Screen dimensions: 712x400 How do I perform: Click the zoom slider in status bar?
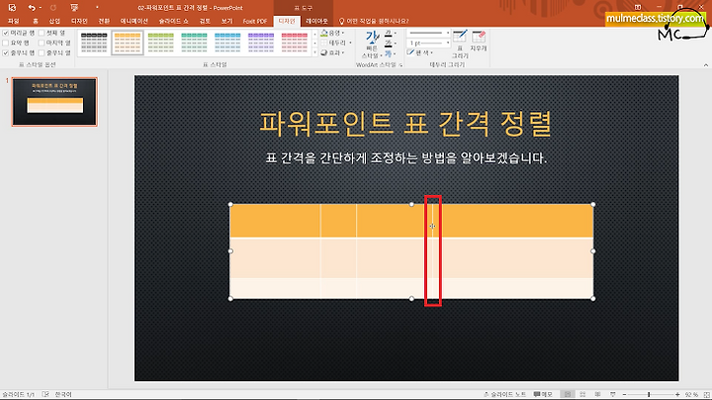651,394
